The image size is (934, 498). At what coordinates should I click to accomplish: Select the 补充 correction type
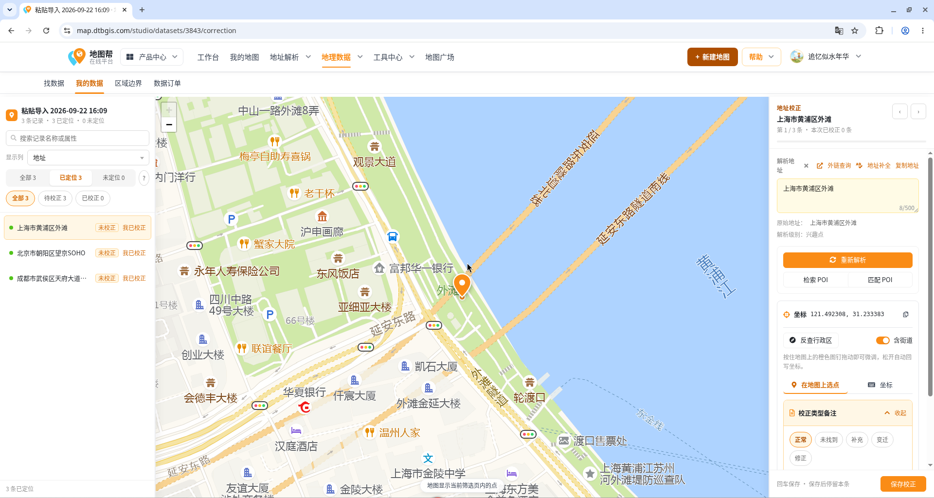click(857, 440)
